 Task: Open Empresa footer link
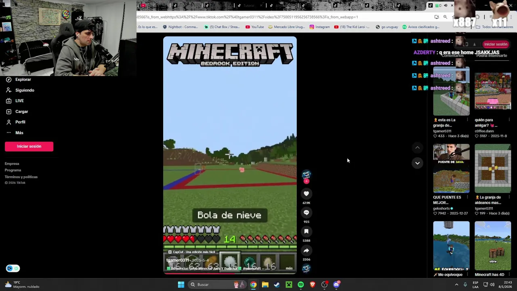pos(12,164)
